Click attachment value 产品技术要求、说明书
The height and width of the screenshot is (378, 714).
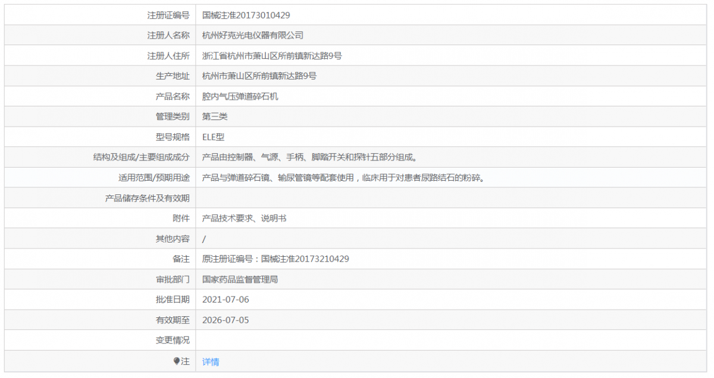(x=245, y=218)
